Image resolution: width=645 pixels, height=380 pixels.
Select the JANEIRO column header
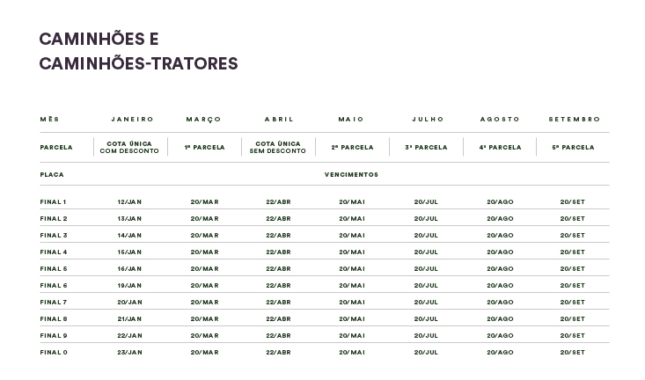pos(132,120)
